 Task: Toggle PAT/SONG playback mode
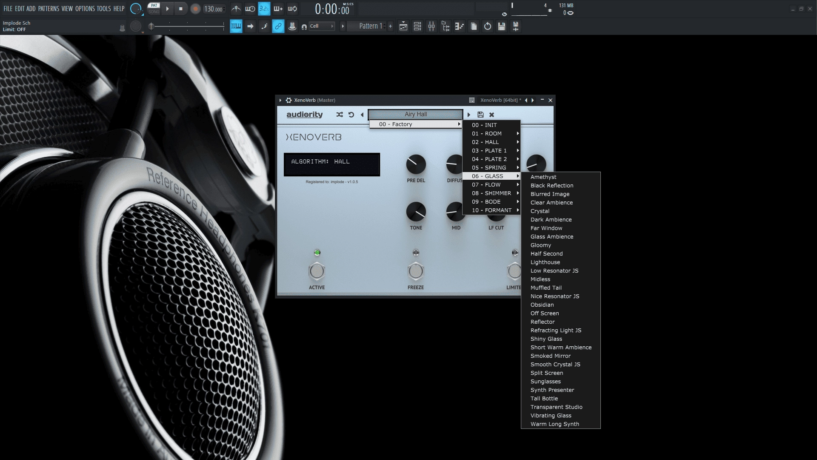point(154,9)
